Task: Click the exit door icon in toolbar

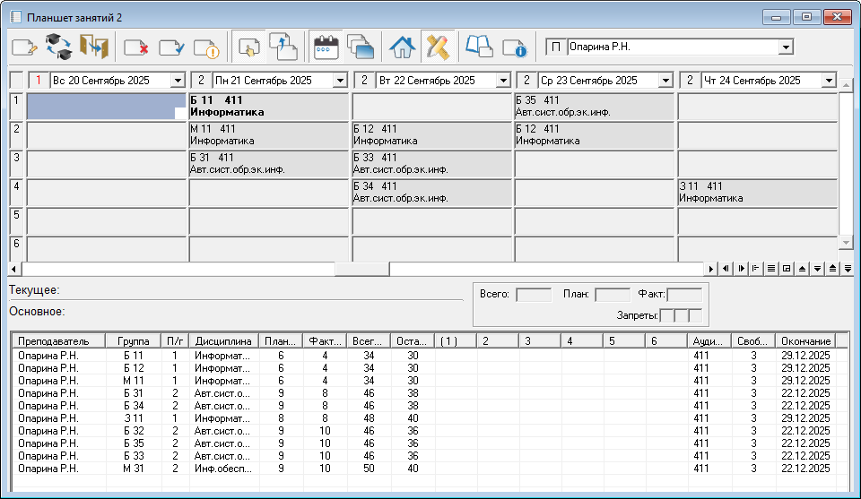Action: coord(93,47)
